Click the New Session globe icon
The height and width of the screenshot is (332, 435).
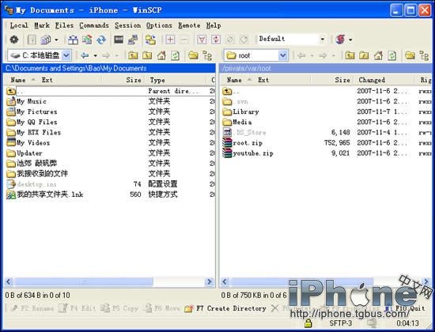point(340,40)
